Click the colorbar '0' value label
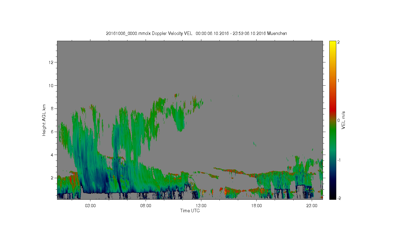Image resolution: width=400 pixels, height=240 pixels. 338,121
